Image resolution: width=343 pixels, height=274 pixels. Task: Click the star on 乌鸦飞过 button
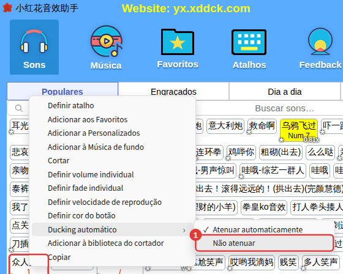pos(281,139)
